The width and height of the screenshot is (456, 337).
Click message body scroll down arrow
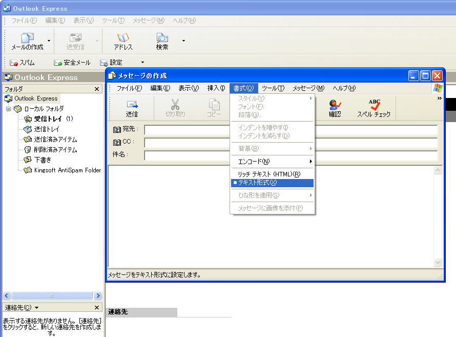click(x=438, y=263)
